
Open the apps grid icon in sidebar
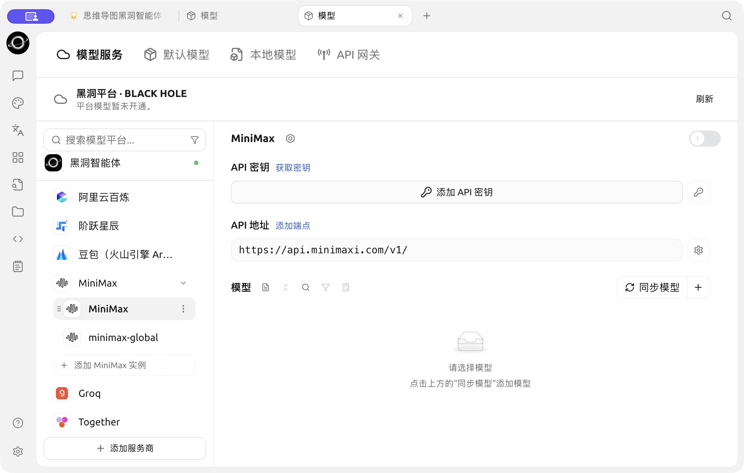tap(18, 157)
